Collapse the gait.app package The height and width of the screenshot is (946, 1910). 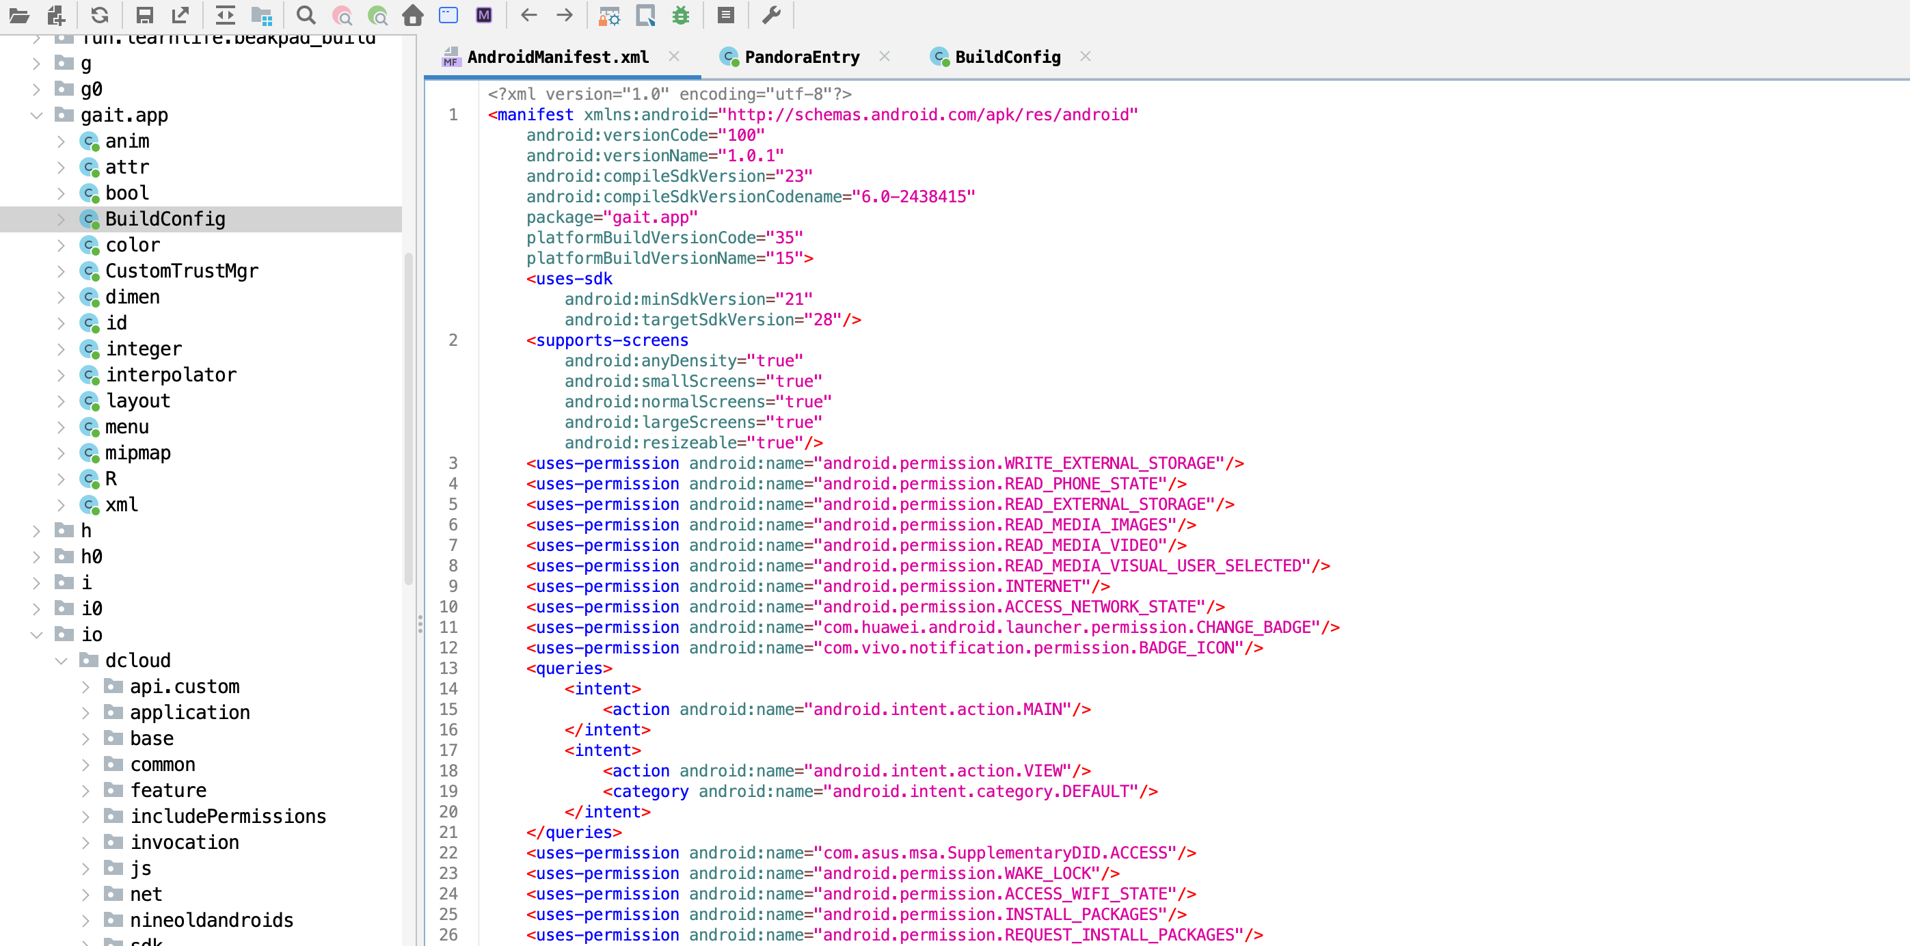tap(36, 116)
